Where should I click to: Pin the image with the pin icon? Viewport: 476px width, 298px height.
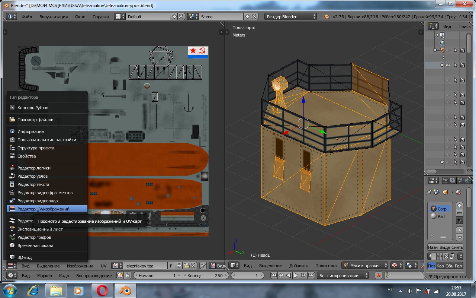(x=203, y=266)
